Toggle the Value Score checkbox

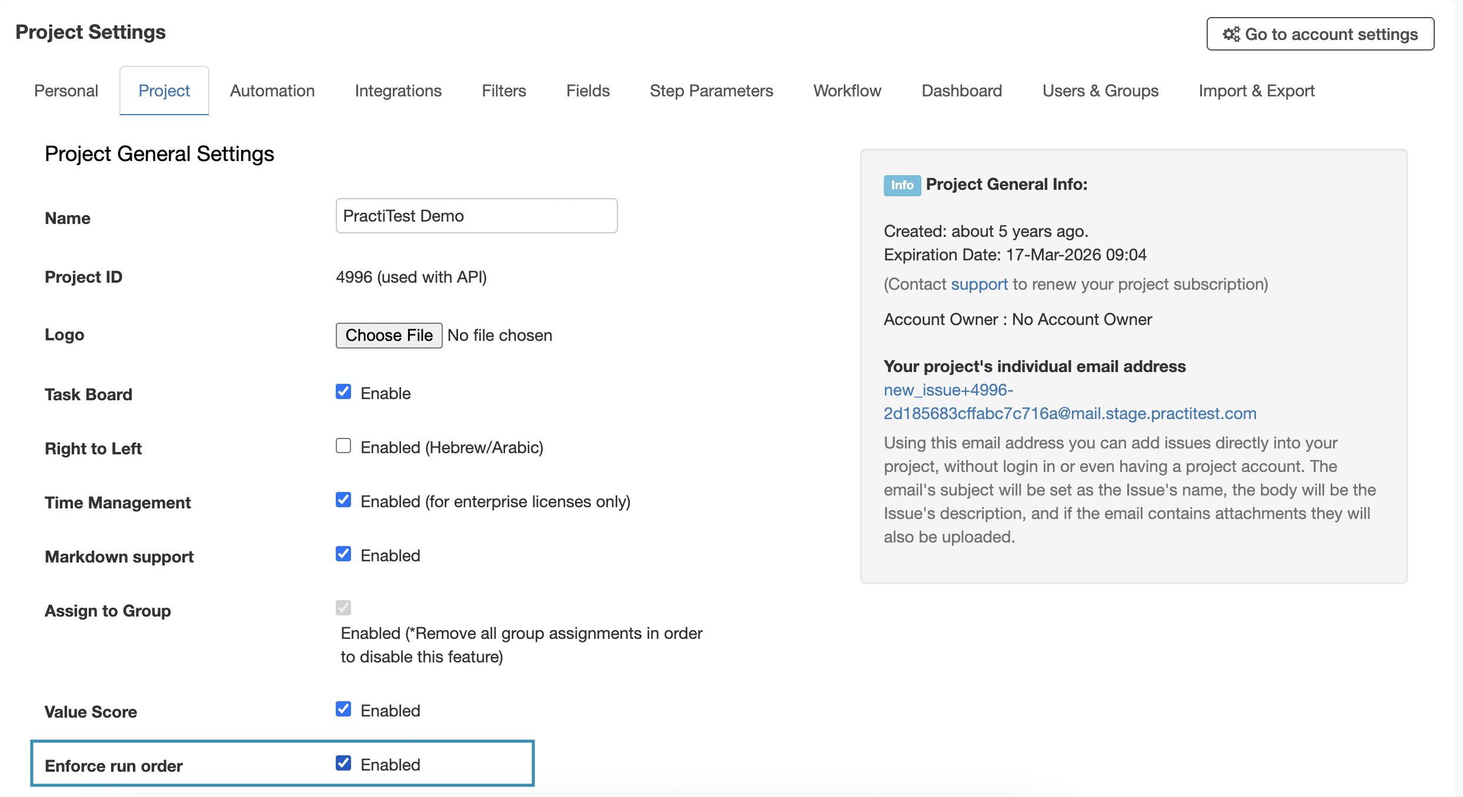click(x=343, y=709)
